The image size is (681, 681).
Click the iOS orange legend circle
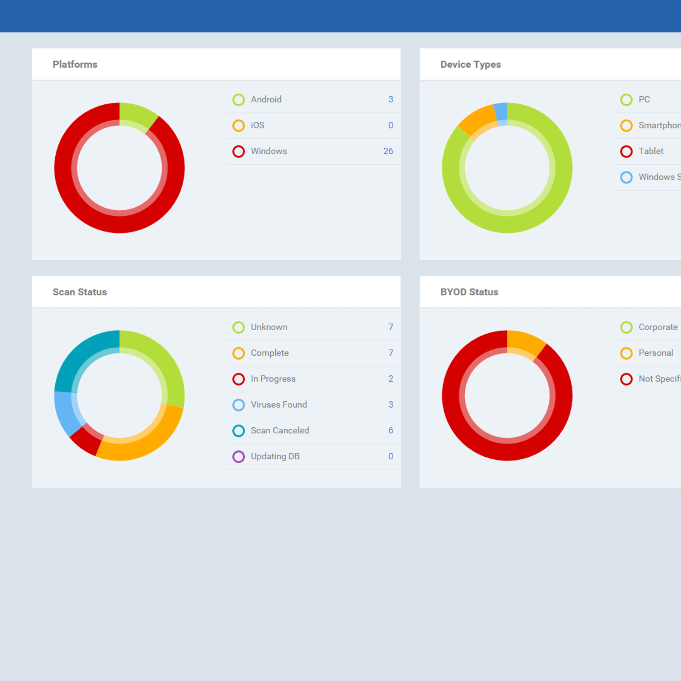(238, 126)
